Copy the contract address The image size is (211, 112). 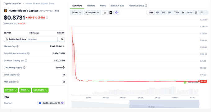pyautogui.click(x=59, y=103)
